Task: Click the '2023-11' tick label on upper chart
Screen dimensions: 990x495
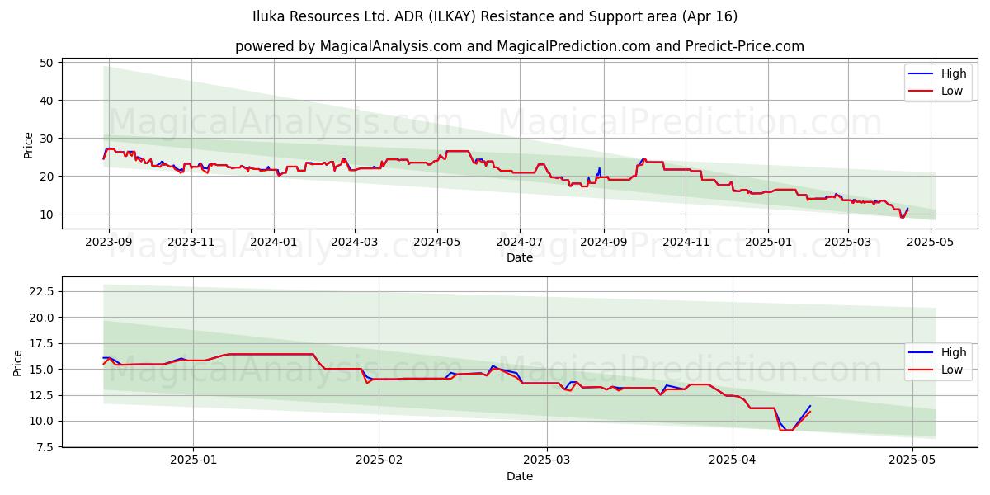Action: 191,242
